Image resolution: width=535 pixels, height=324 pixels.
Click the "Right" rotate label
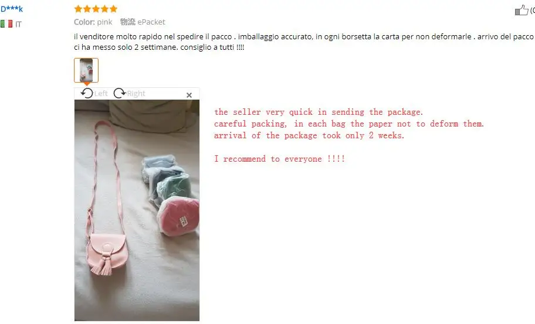coord(136,93)
